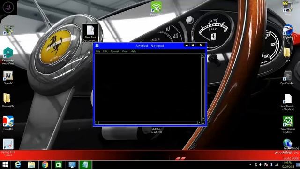Viewport: 300px width, 169px height.
Task: Open File Explorer from the taskbar
Action: tap(31, 165)
